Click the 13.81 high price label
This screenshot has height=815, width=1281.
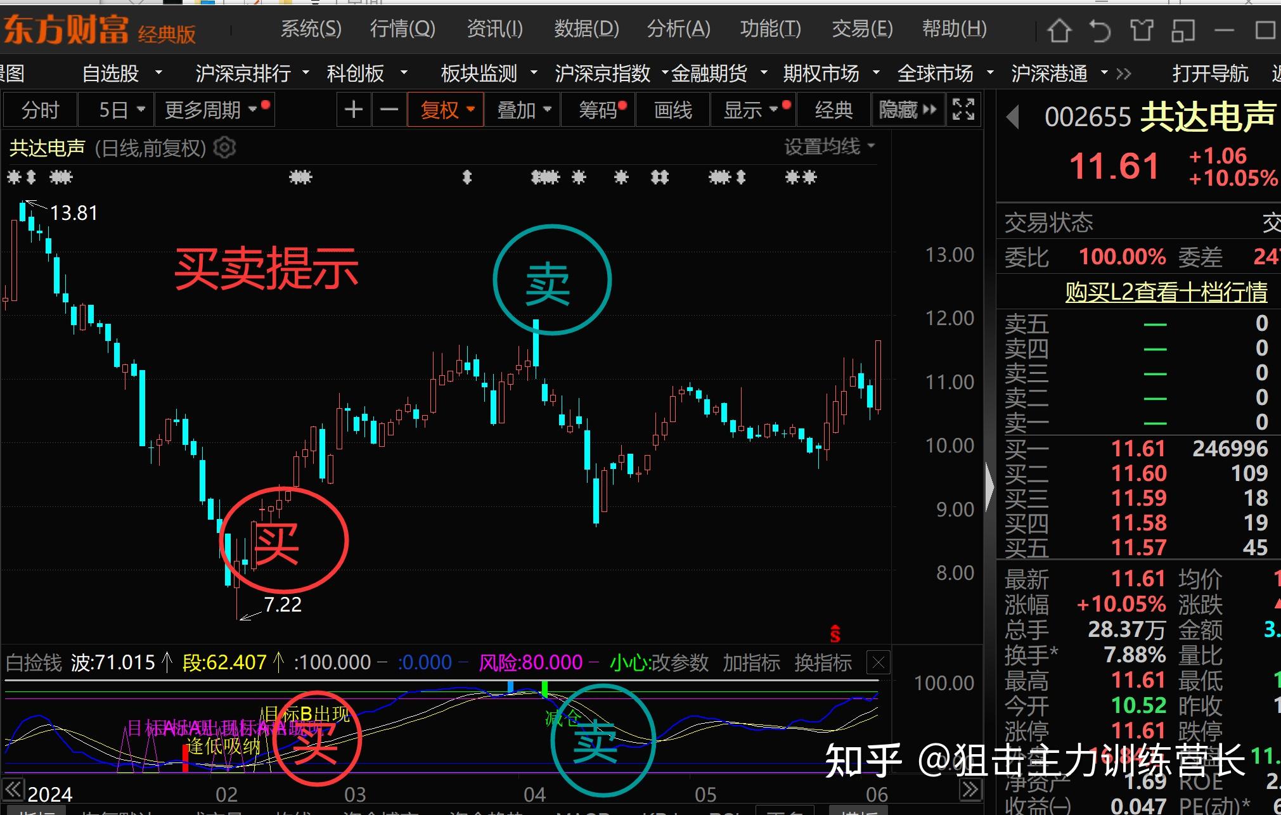coord(74,213)
